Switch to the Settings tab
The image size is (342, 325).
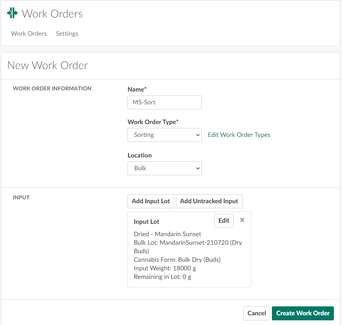(67, 34)
